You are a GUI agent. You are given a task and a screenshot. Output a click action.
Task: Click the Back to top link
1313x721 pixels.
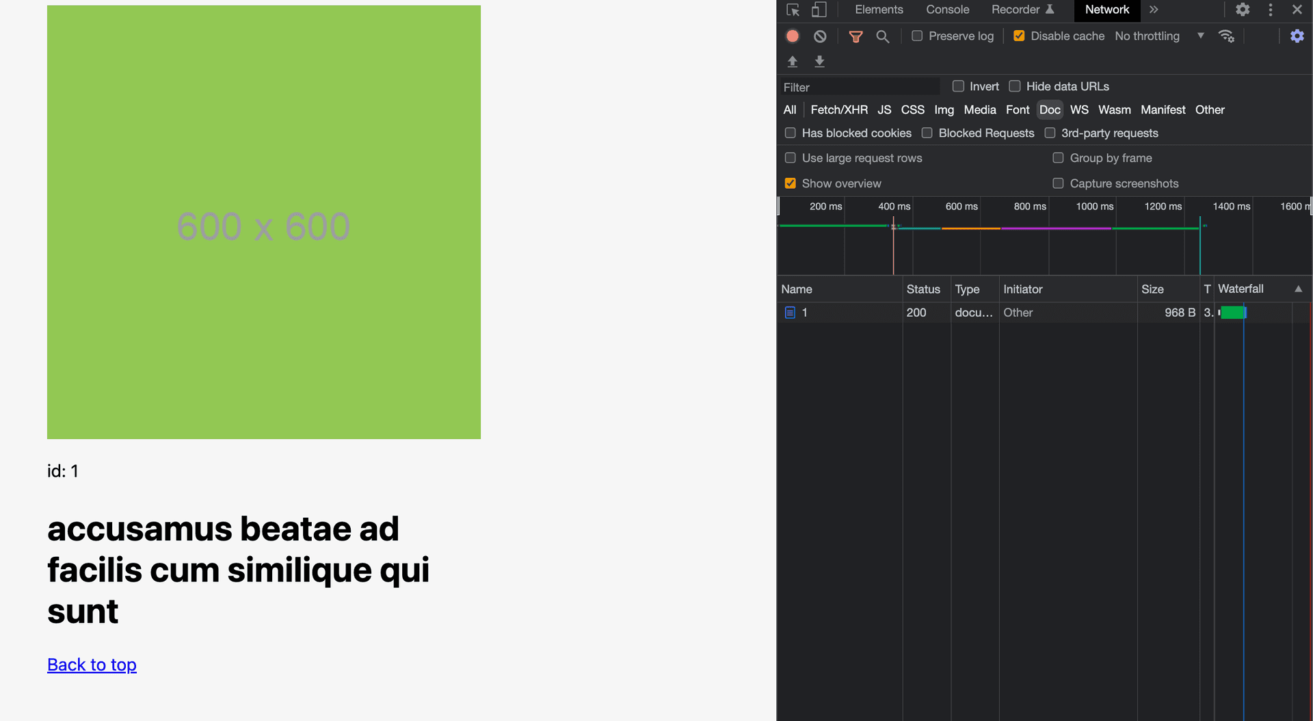[x=91, y=664]
